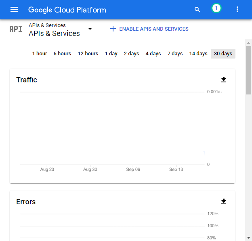Click the API logo icon
The width and height of the screenshot is (252, 241).
tap(16, 29)
